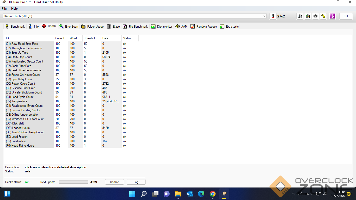Click the Update button
The width and height of the screenshot is (356, 200).
(x=114, y=182)
